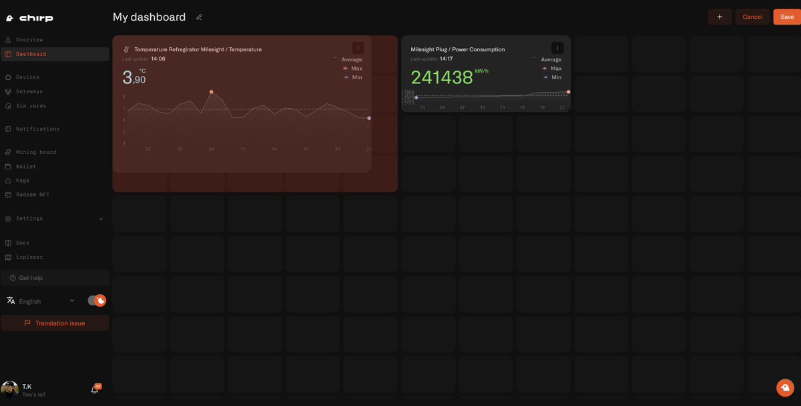Open the English language dropdown

pyautogui.click(x=40, y=301)
